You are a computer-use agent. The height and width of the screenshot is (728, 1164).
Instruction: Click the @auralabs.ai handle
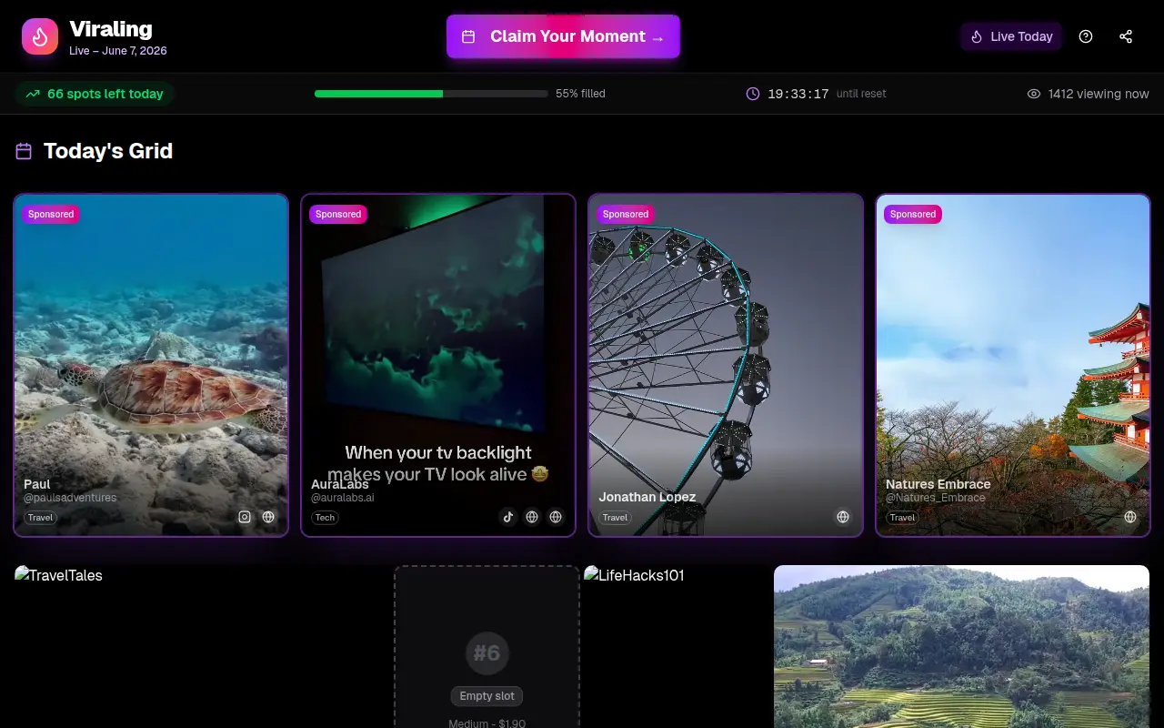(x=343, y=498)
